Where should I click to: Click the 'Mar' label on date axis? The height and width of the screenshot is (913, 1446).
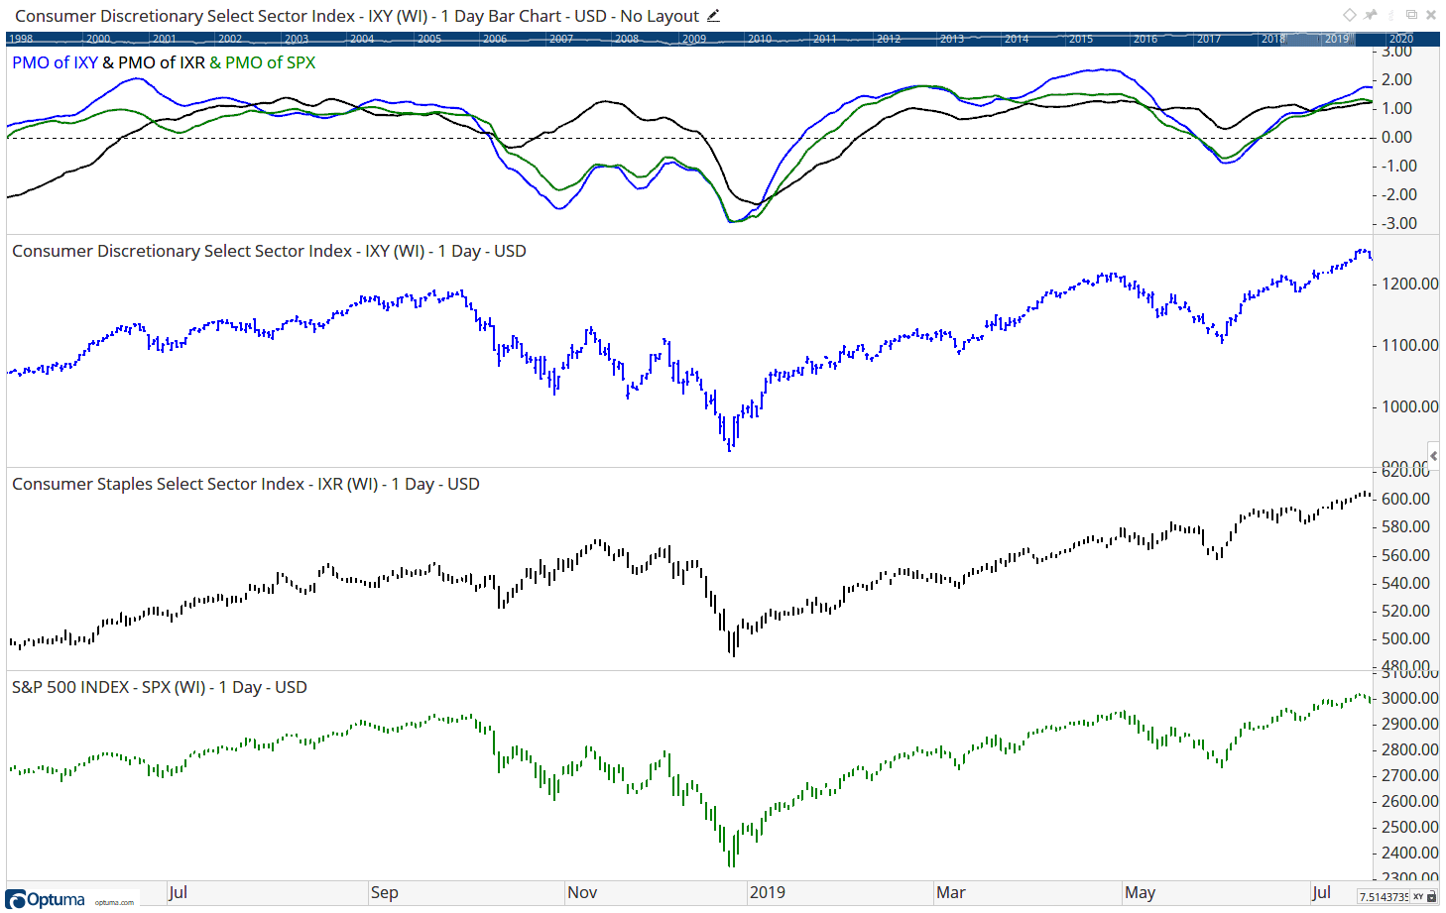pos(951,892)
